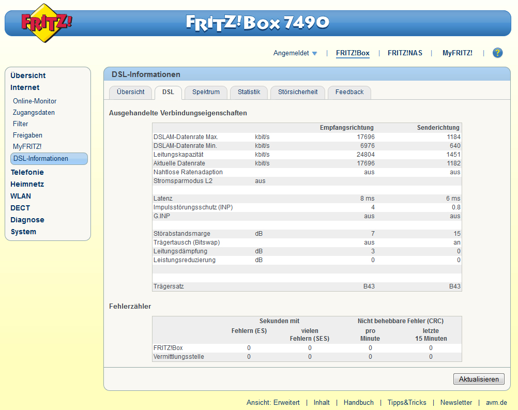Click the G.INP row label
This screenshot has width=518, height=410.
click(x=161, y=216)
